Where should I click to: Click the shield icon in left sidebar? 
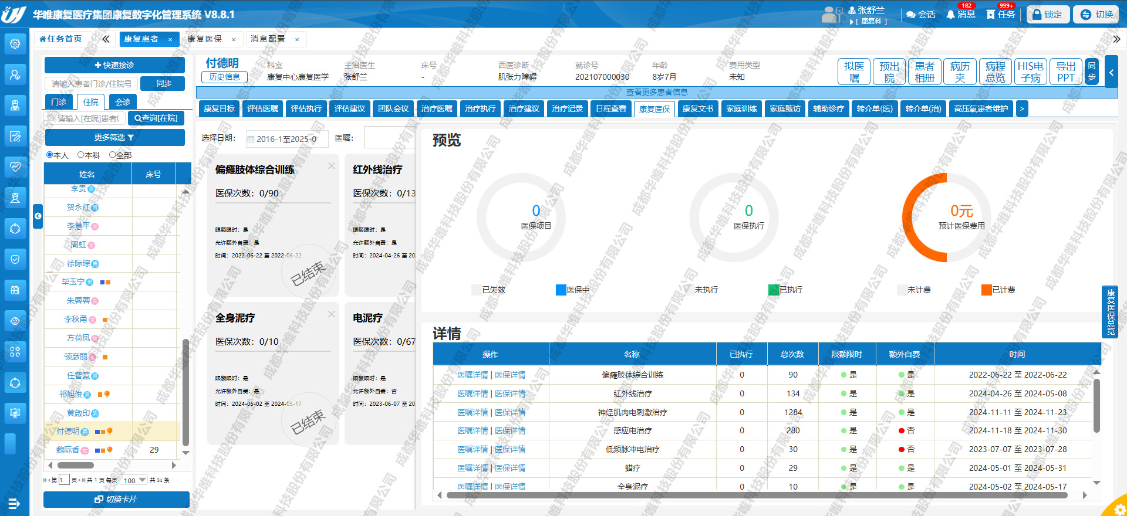pyautogui.click(x=15, y=259)
